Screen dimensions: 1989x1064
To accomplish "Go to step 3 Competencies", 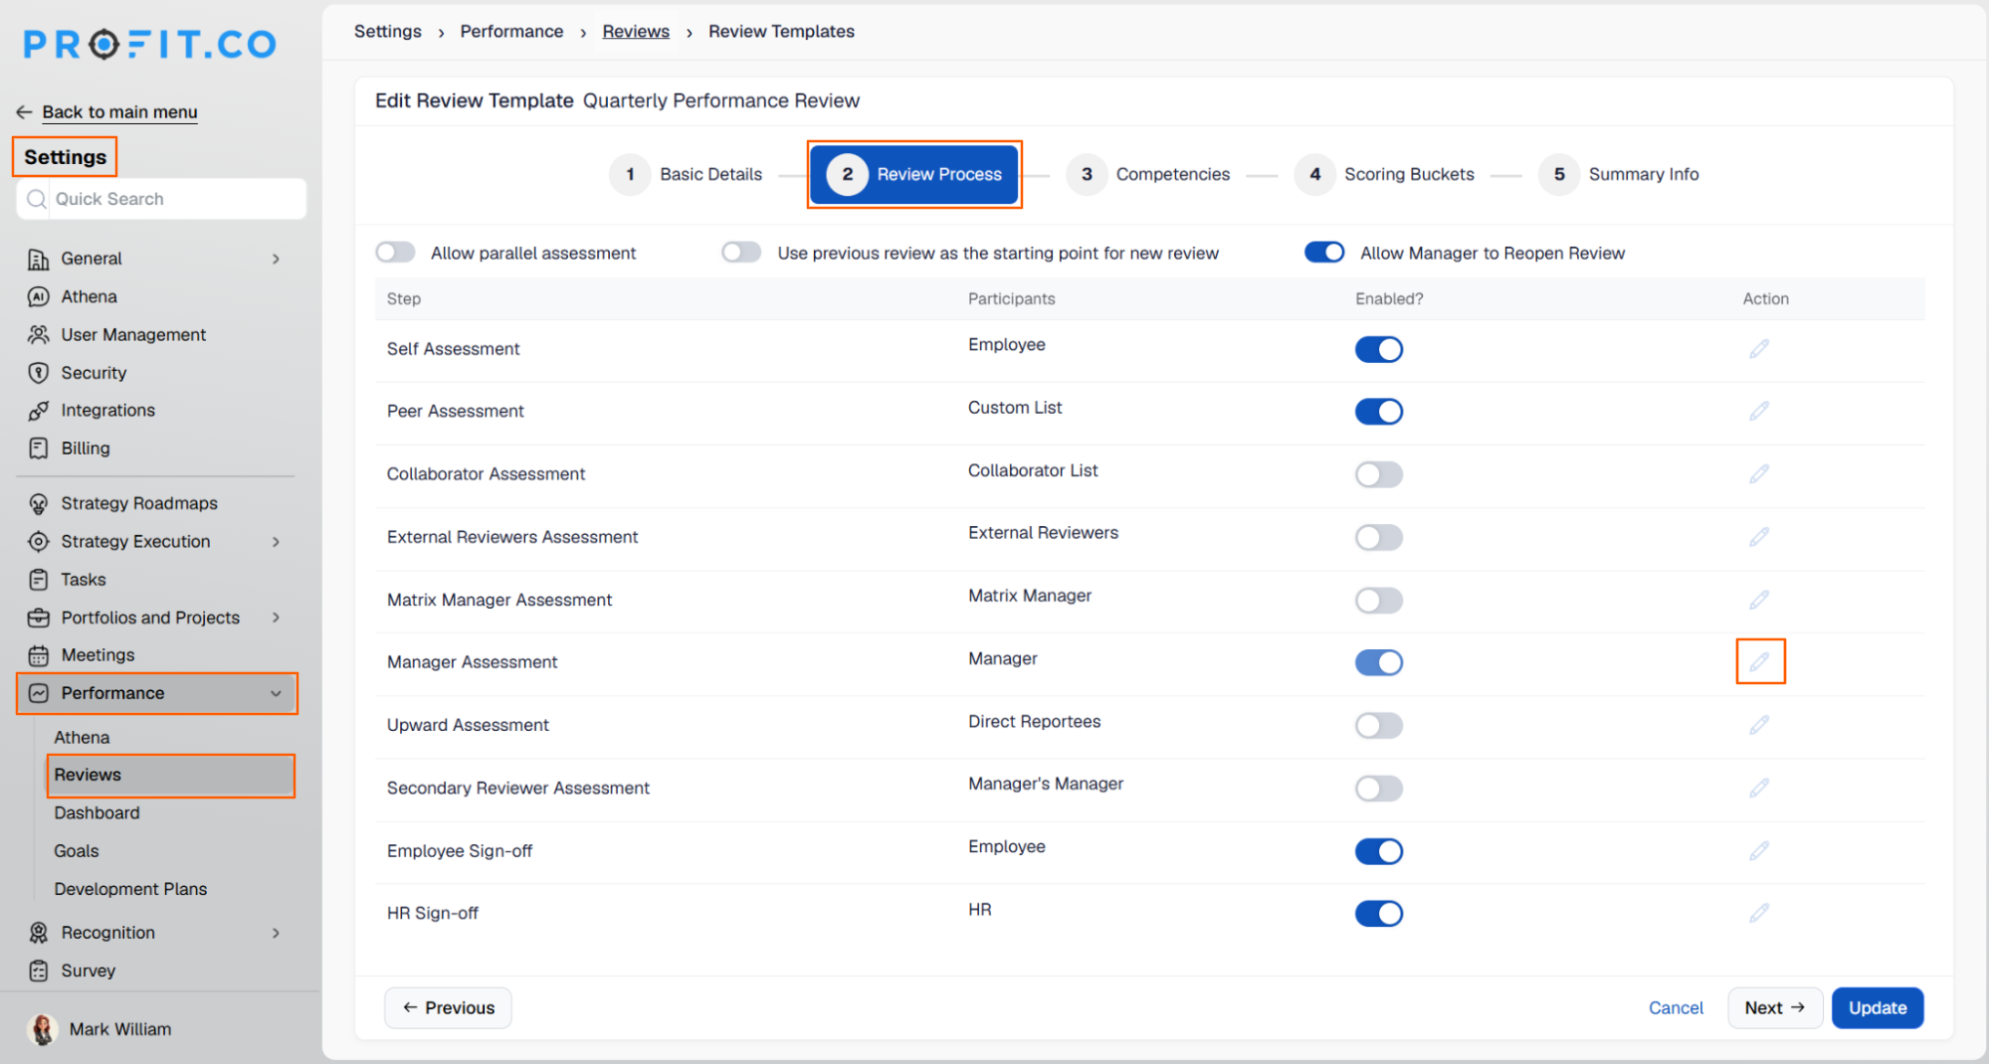I will click(1148, 174).
